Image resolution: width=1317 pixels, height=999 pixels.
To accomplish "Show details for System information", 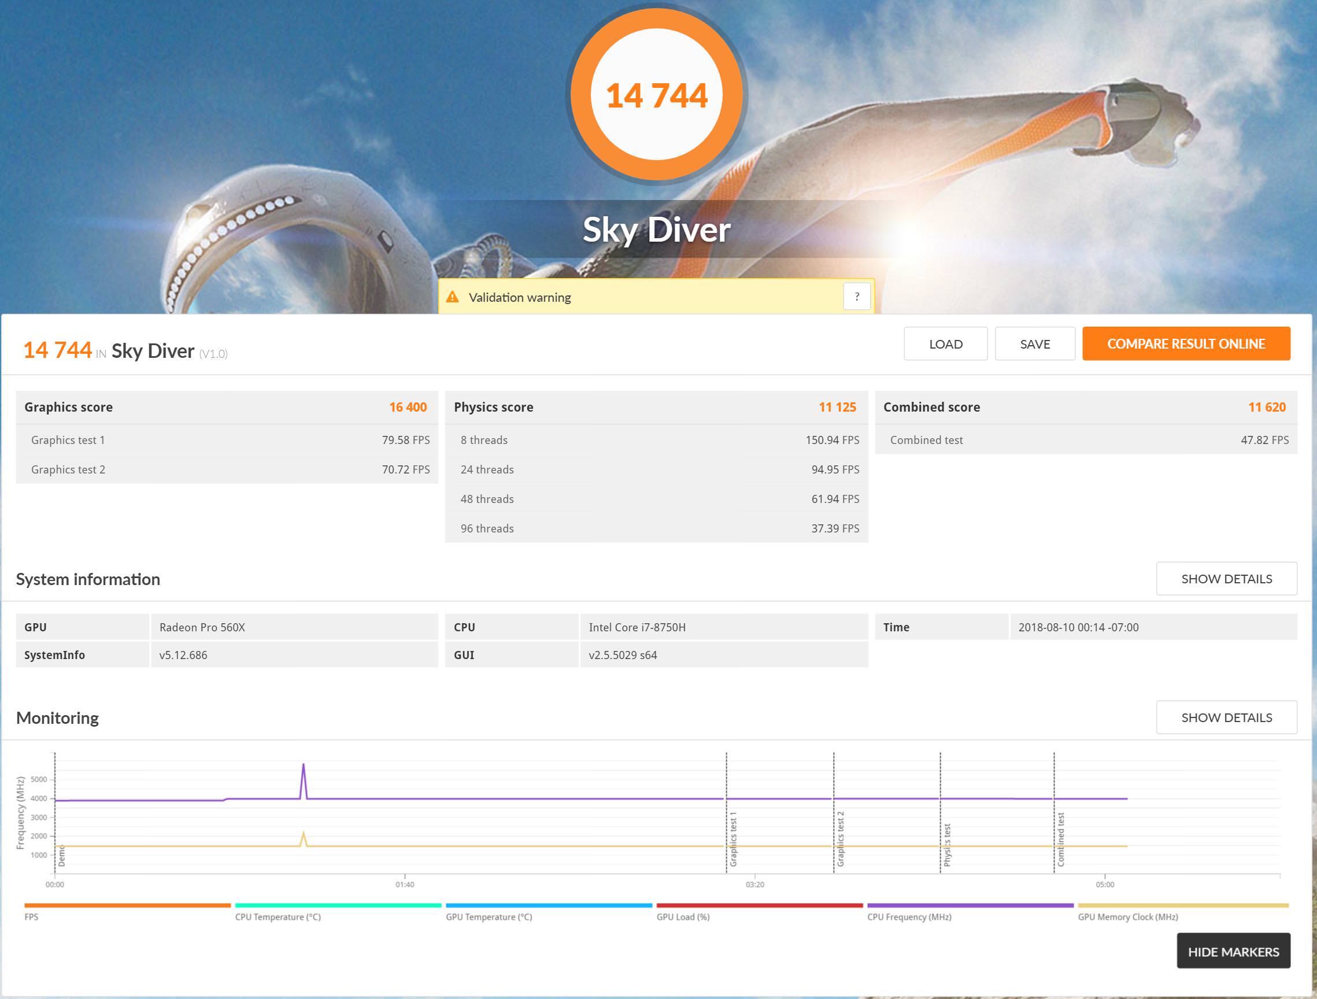I will tap(1226, 579).
